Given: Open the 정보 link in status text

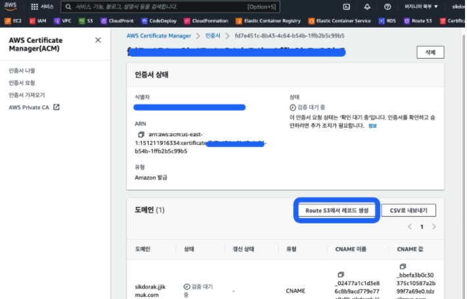Looking at the screenshot, I should pos(372,126).
